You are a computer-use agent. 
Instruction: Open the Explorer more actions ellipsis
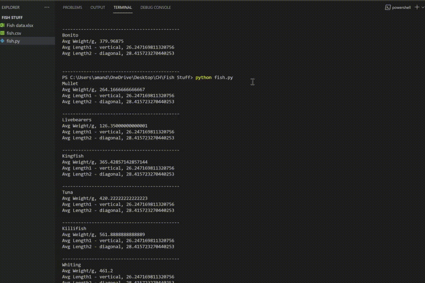[47, 7]
